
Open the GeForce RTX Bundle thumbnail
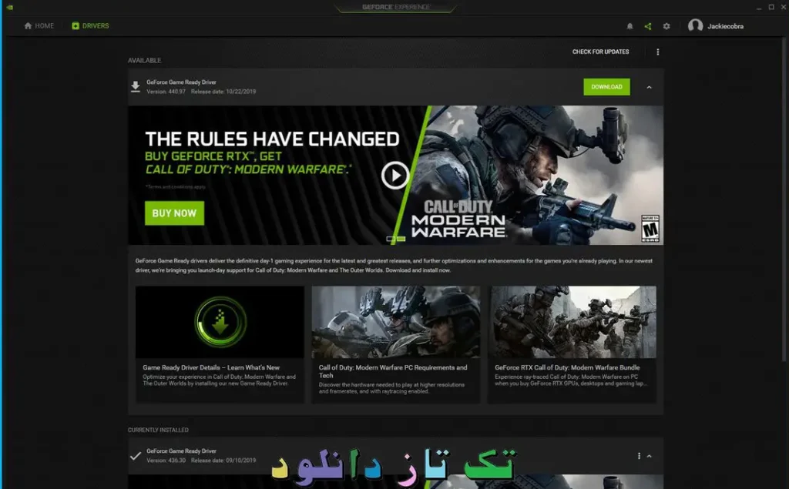point(572,322)
